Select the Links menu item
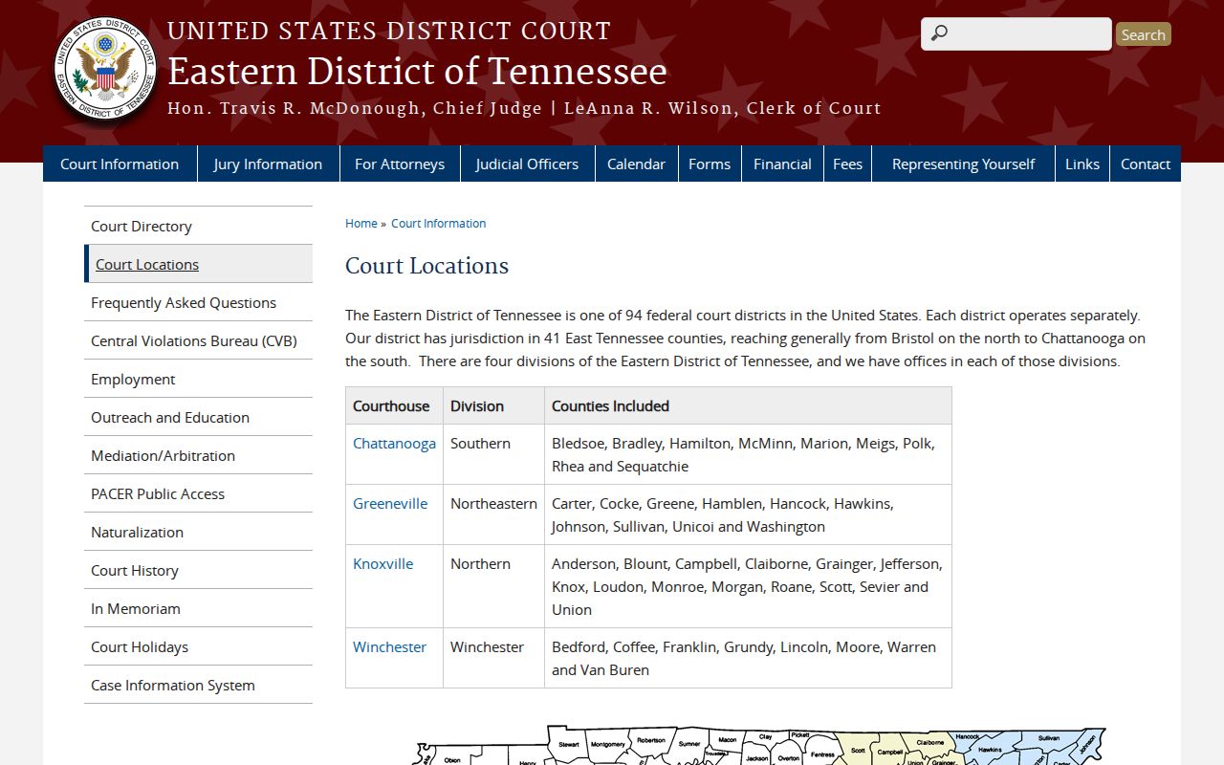This screenshot has width=1224, height=765. [x=1082, y=164]
